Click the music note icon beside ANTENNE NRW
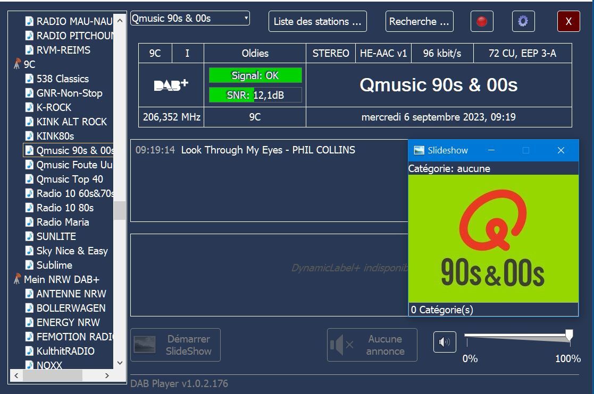594x394 pixels. [29, 294]
